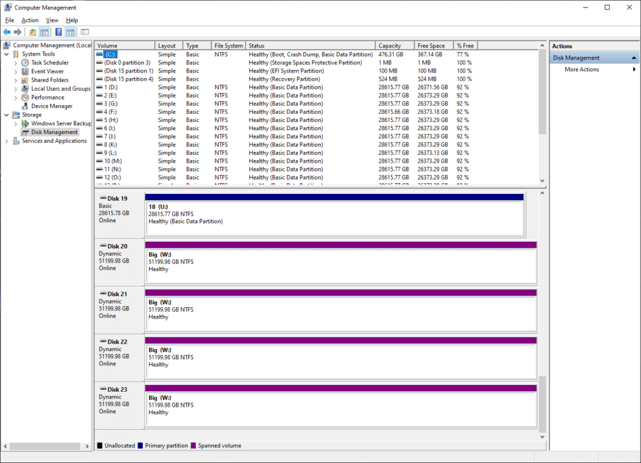Select the Shared Folders icon
Screen dimensions: 641x463
click(25, 80)
